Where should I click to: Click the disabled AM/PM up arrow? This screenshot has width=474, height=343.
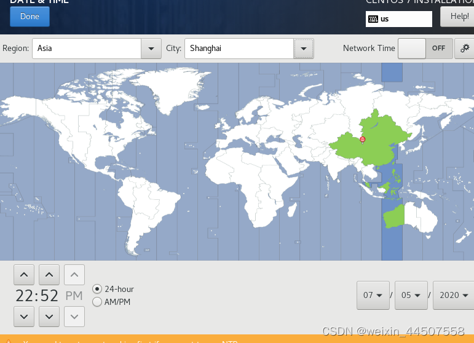coord(74,275)
